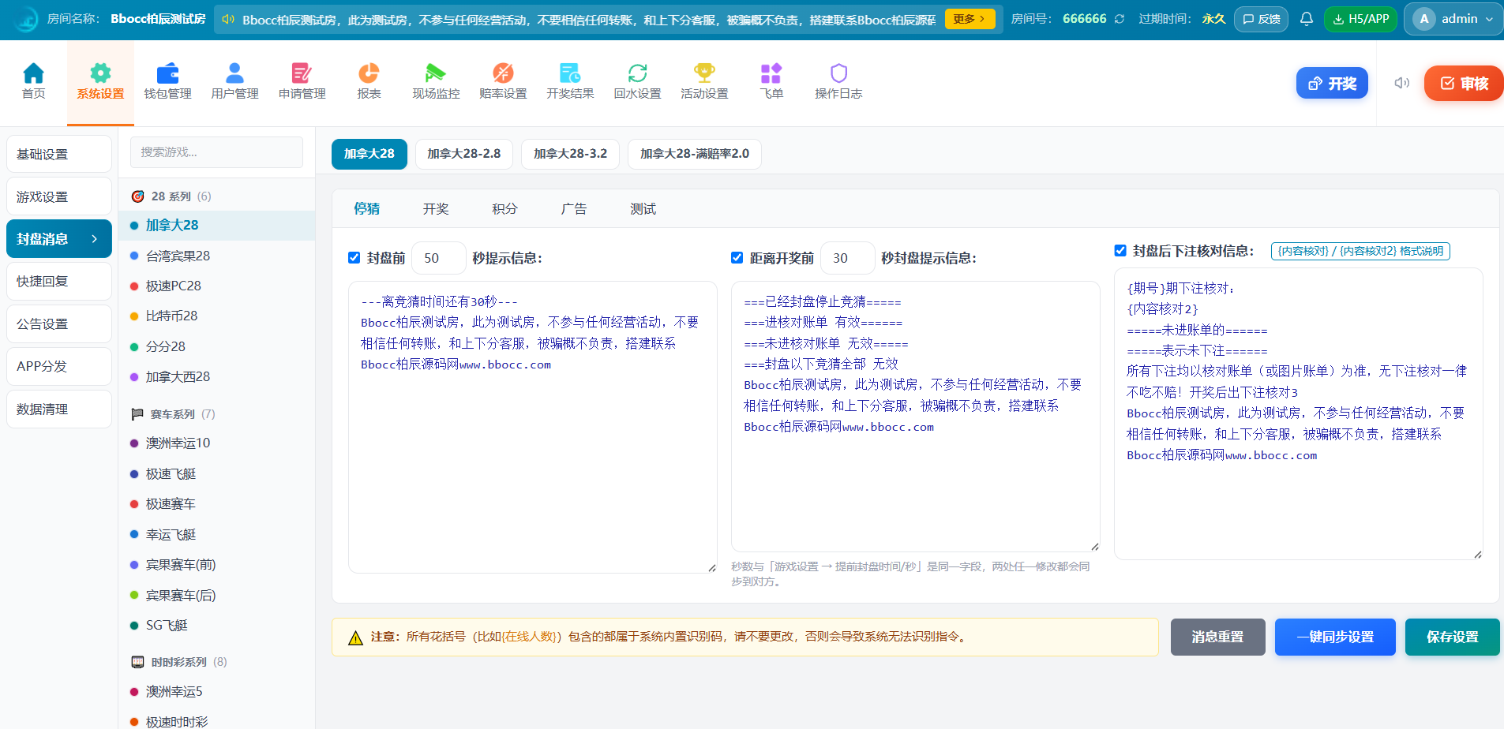
Task: Open 公告设置 in the sidebar
Action: (59, 324)
